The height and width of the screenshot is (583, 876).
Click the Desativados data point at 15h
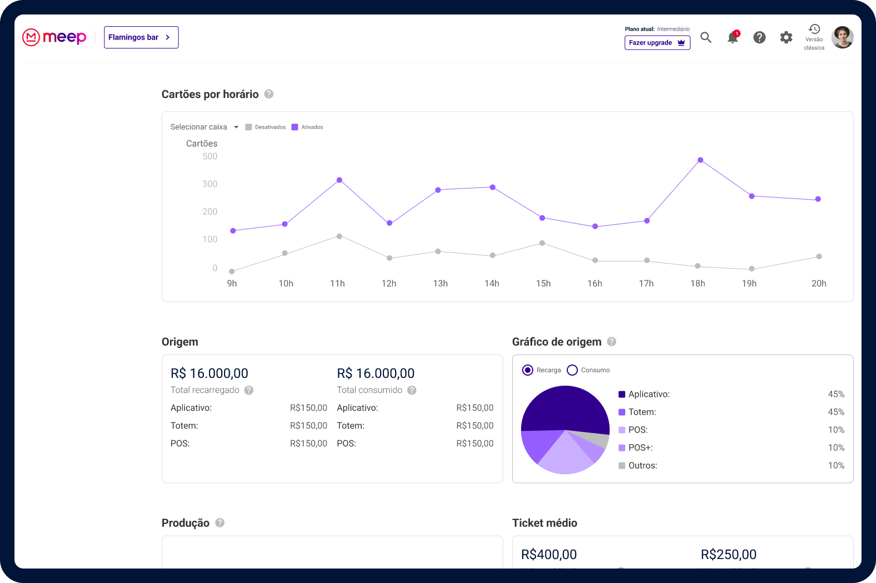point(542,243)
